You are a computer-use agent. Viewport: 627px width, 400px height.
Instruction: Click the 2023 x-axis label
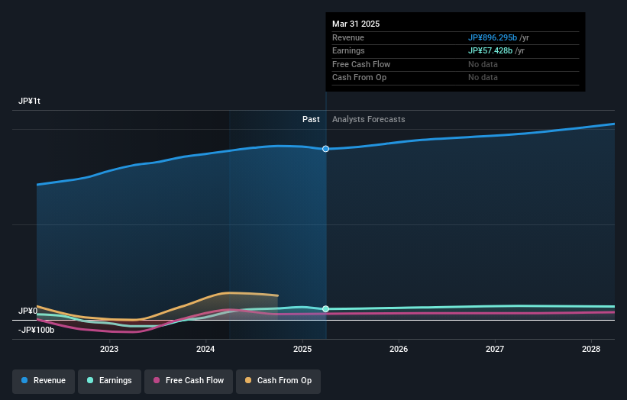pyautogui.click(x=109, y=349)
